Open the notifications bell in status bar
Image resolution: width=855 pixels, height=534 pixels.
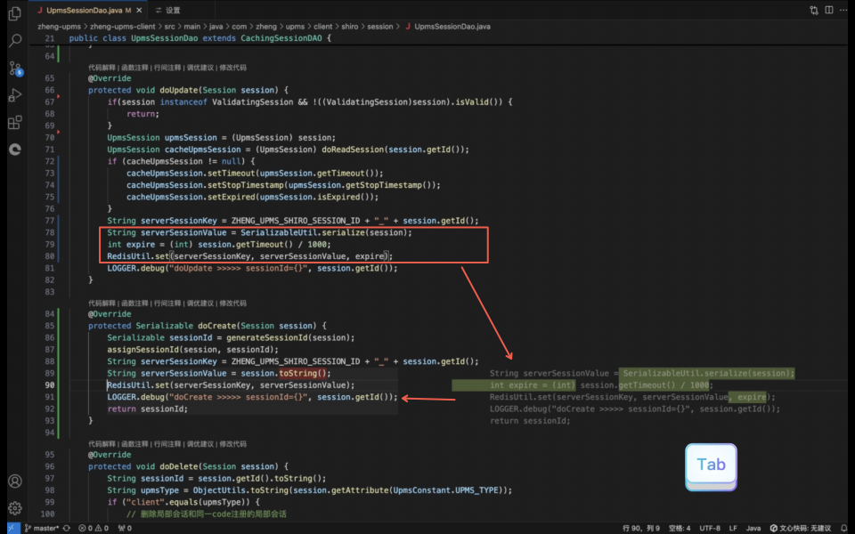click(x=844, y=528)
